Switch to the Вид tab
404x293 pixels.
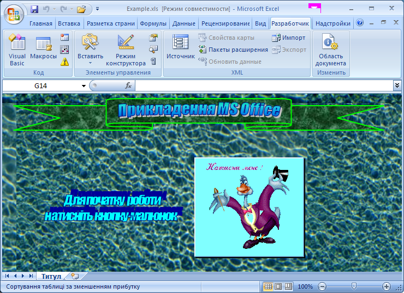[260, 23]
